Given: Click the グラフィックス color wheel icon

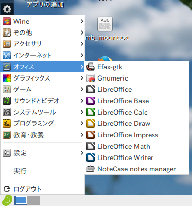Looking at the screenshot, I should click(7, 78).
